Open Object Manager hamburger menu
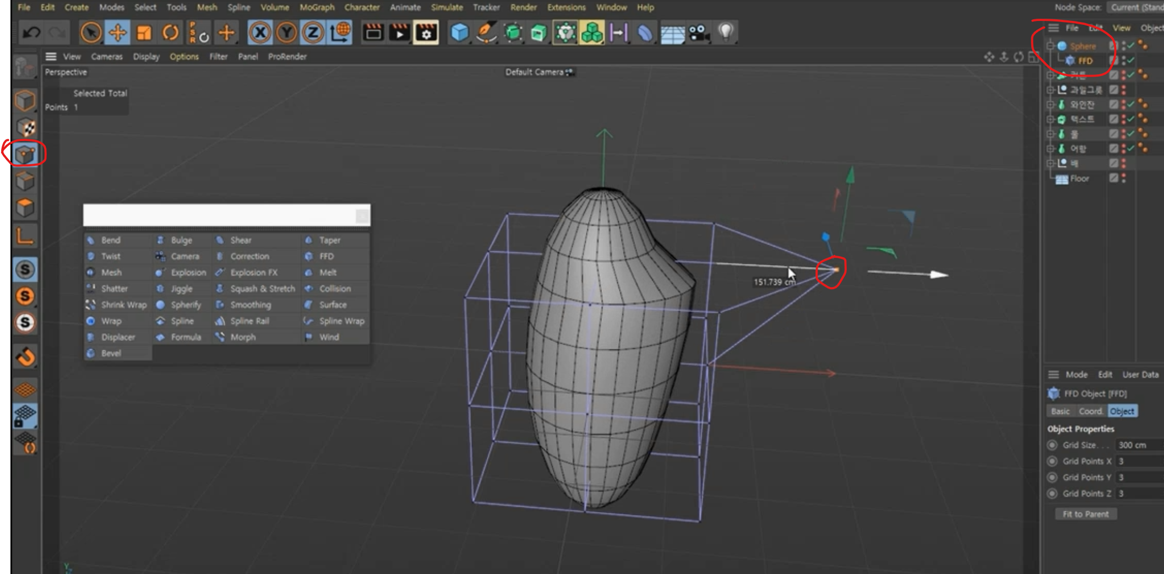The height and width of the screenshot is (574, 1164). (x=1053, y=28)
